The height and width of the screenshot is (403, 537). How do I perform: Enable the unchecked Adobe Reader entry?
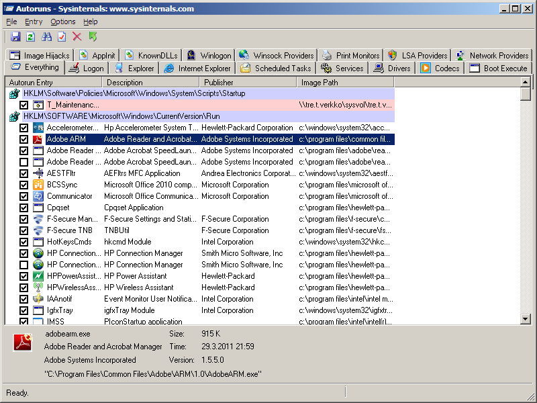click(x=23, y=162)
